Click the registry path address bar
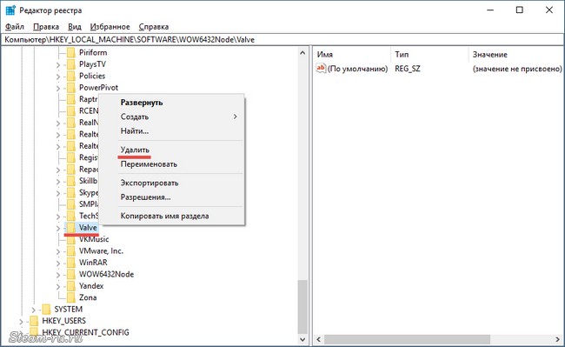565x347 pixels. (x=282, y=40)
